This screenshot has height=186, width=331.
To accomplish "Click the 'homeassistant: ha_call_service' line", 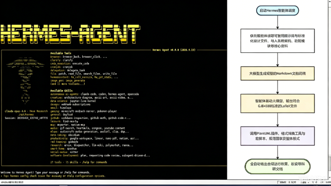I will 84,77.
